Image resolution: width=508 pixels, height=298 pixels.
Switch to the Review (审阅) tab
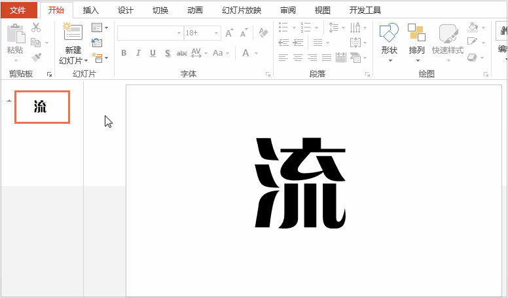[x=288, y=10]
